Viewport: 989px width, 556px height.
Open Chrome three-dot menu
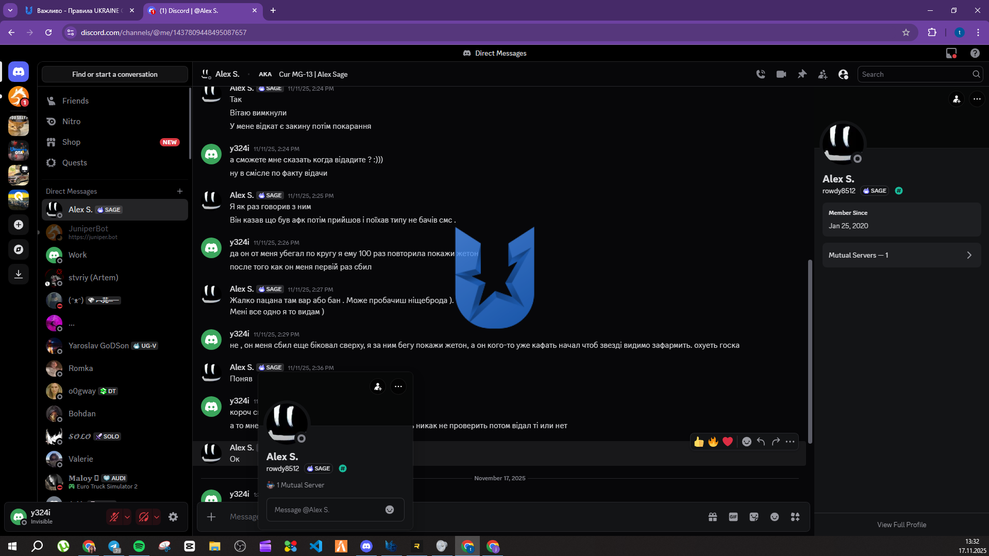pyautogui.click(x=978, y=32)
